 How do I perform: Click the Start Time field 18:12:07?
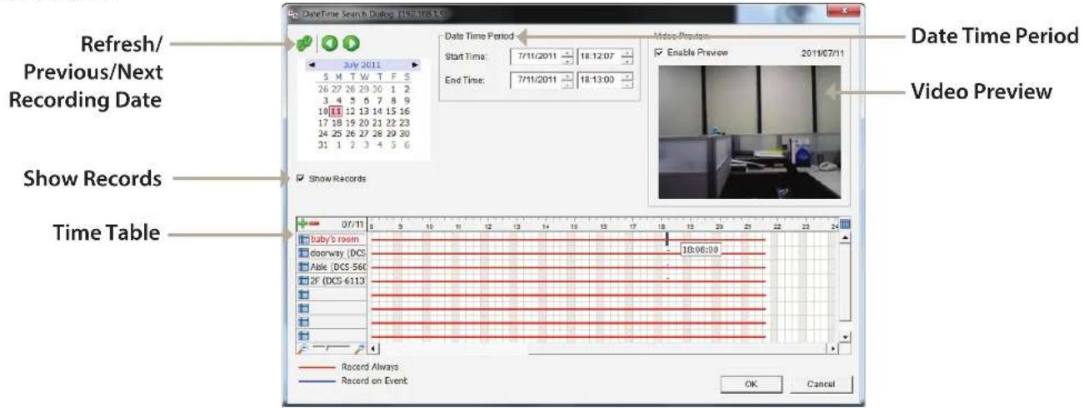pos(598,57)
